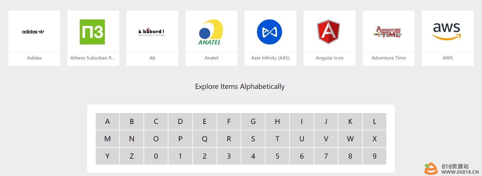Browse items under letter M
This screenshot has width=482, height=176.
[108, 139]
